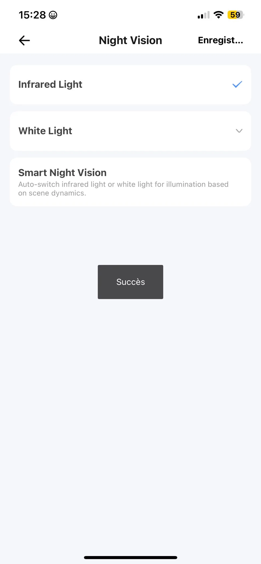Tap the 15:28 clock in status bar
The height and width of the screenshot is (564, 261).
pos(32,15)
